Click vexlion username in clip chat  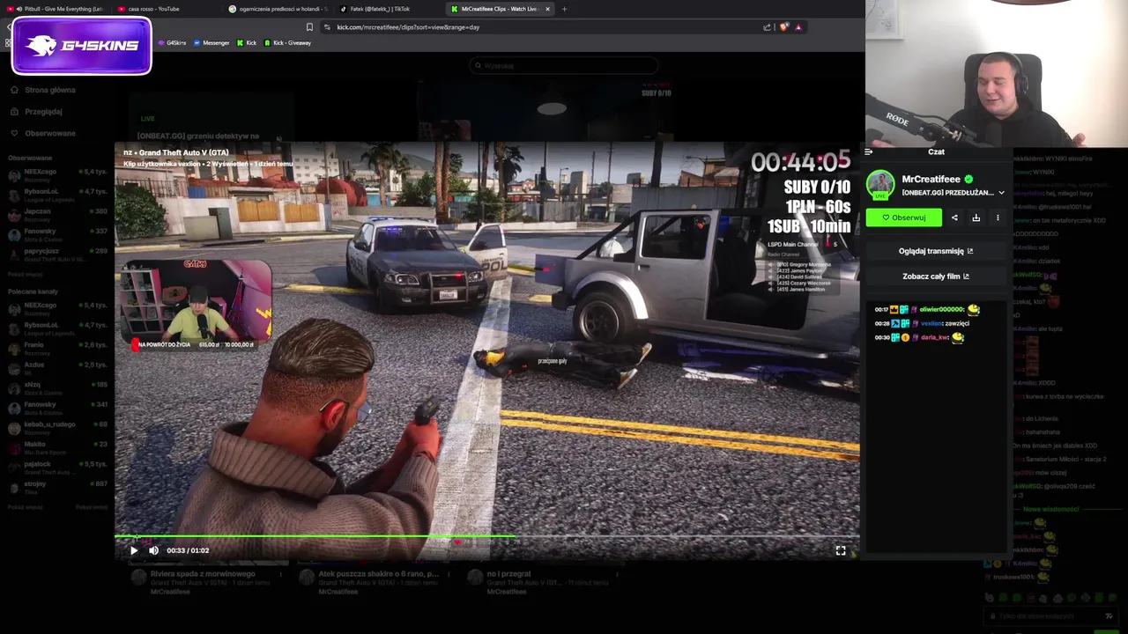(x=931, y=324)
